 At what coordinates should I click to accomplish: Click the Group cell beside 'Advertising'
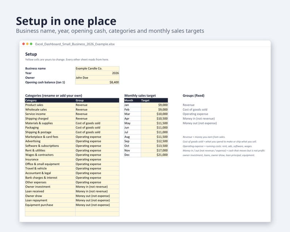tap(97, 141)
